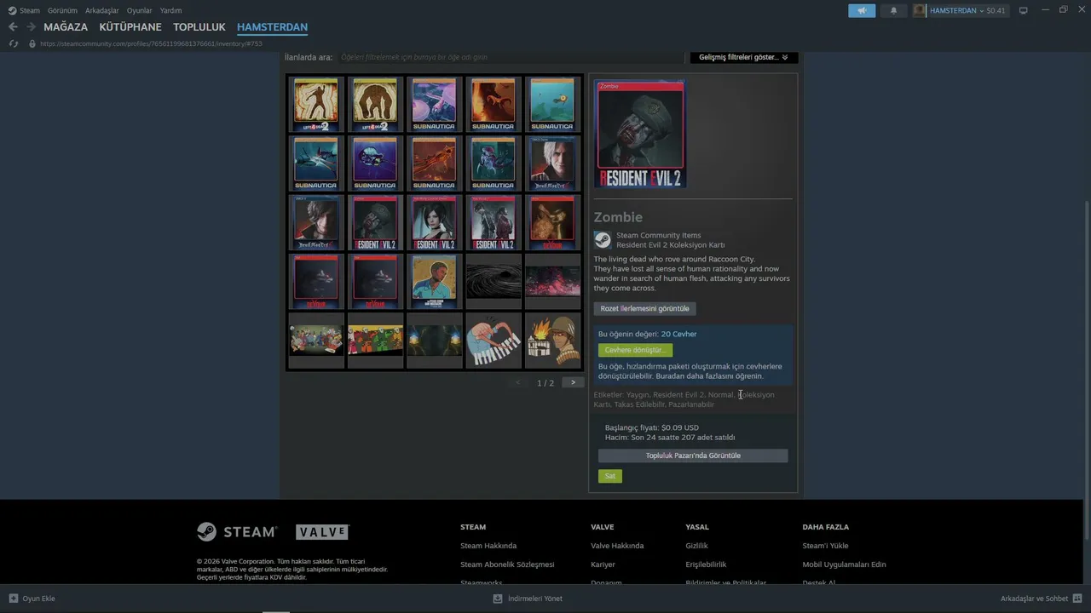This screenshot has width=1091, height=613.
Task: Open Steam Hakkında footer link
Action: click(x=488, y=546)
